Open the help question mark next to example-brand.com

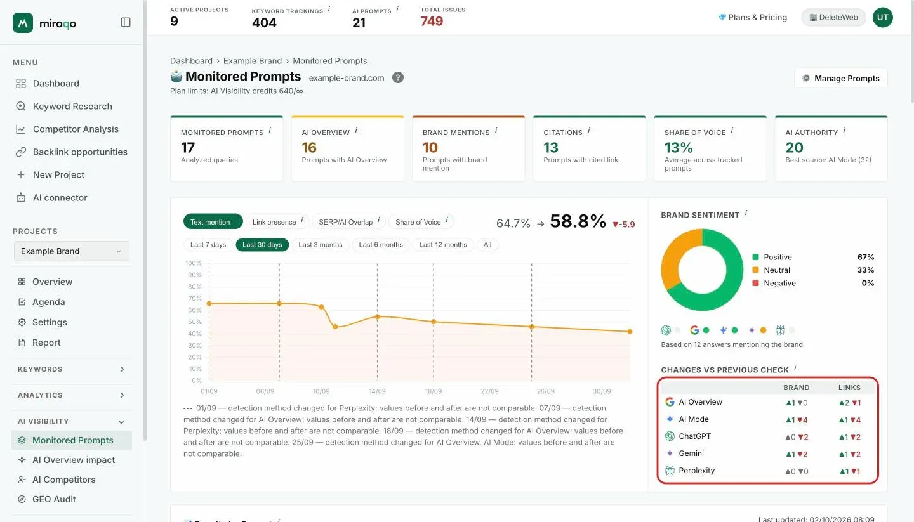tap(398, 77)
